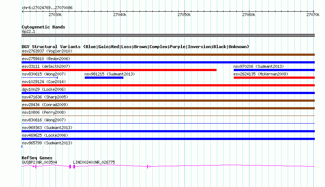Click the chr6:27024769..27070086 region label

47,8
